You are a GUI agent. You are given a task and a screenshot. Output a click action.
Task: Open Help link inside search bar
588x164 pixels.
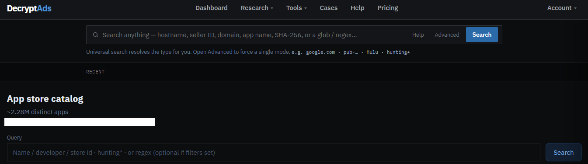(418, 35)
